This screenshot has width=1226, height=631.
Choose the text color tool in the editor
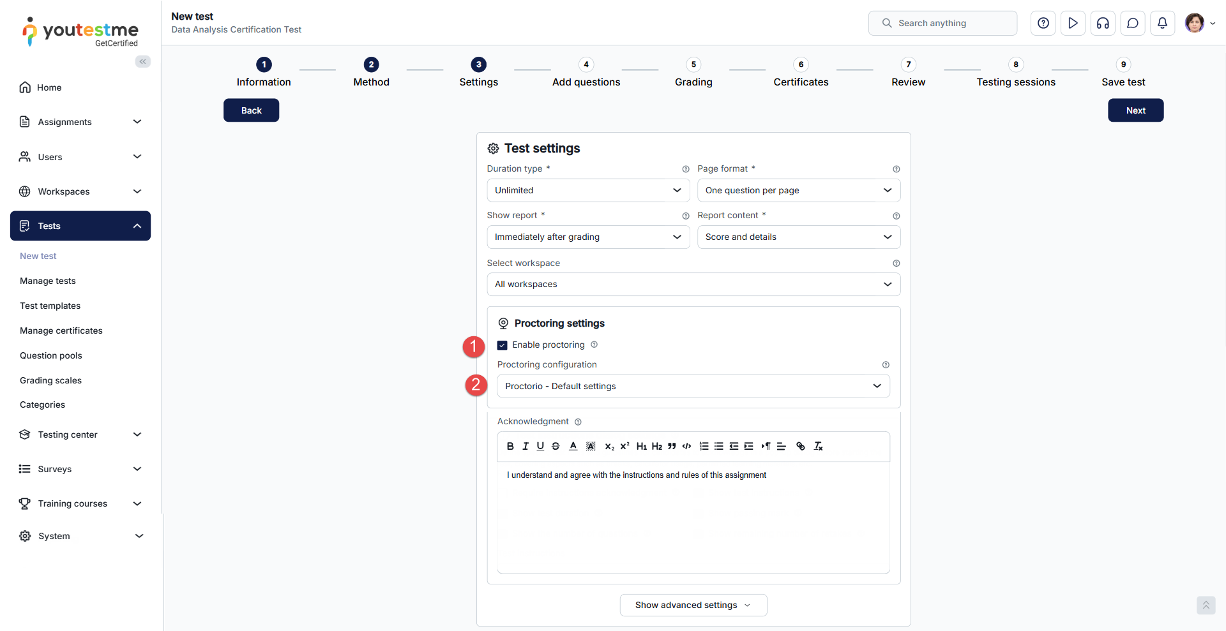pos(573,447)
